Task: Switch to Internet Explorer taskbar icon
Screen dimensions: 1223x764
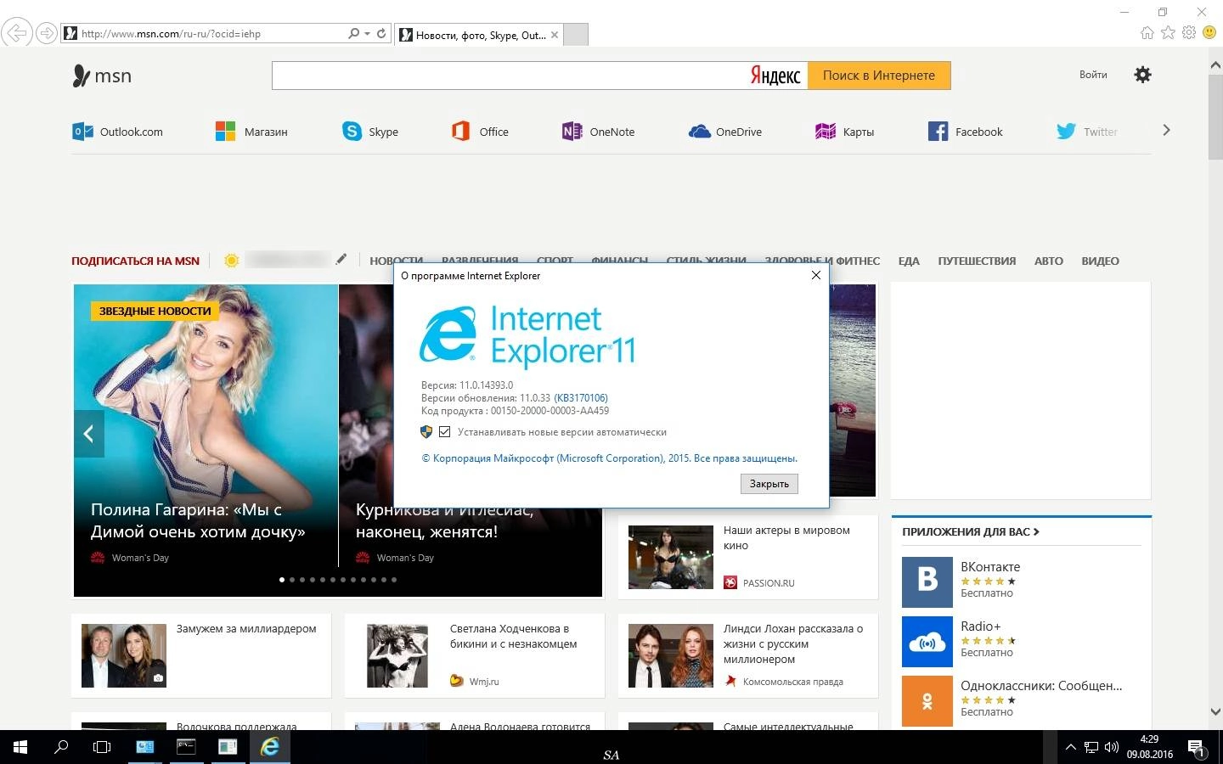Action: [x=270, y=747]
